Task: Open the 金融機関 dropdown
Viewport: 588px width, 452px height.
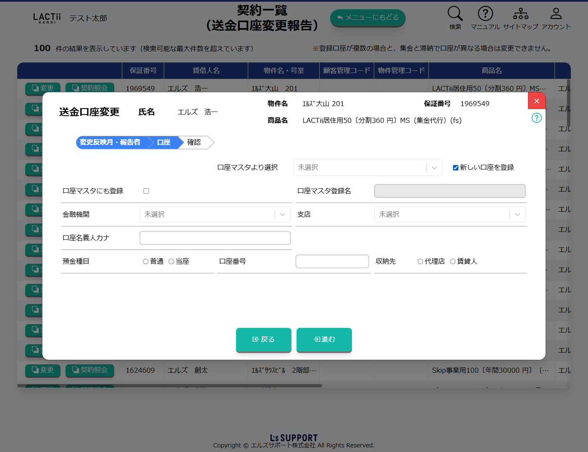Action: tap(215, 215)
